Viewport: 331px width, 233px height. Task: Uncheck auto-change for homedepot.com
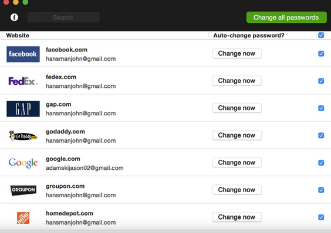[321, 217]
